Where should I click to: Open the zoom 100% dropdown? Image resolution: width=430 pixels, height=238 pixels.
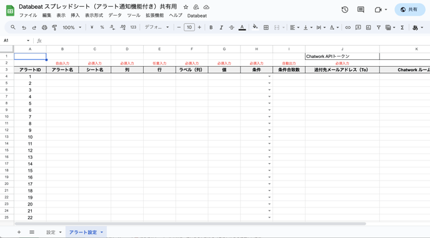point(72,27)
